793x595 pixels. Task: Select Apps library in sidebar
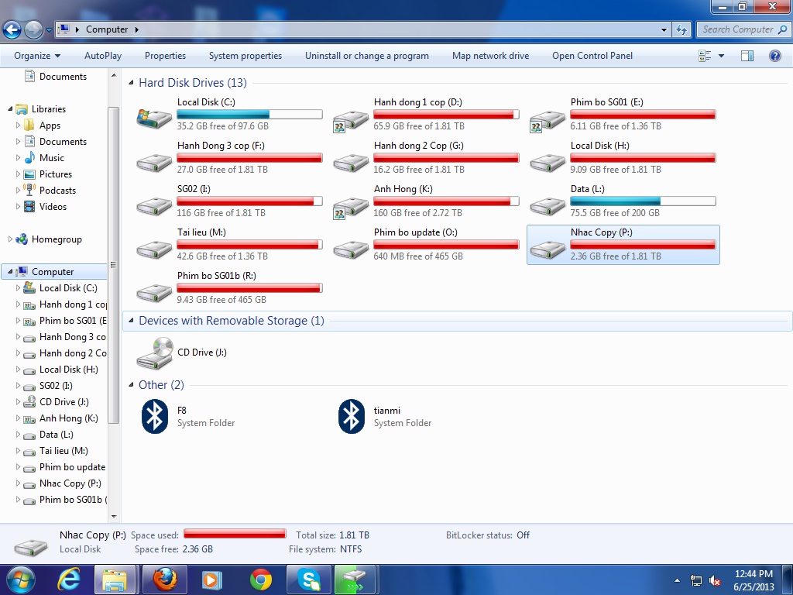point(50,126)
